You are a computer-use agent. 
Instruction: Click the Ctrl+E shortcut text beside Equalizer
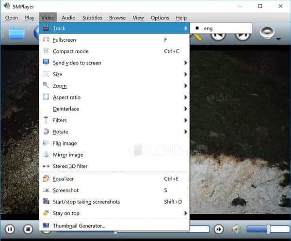(x=171, y=179)
